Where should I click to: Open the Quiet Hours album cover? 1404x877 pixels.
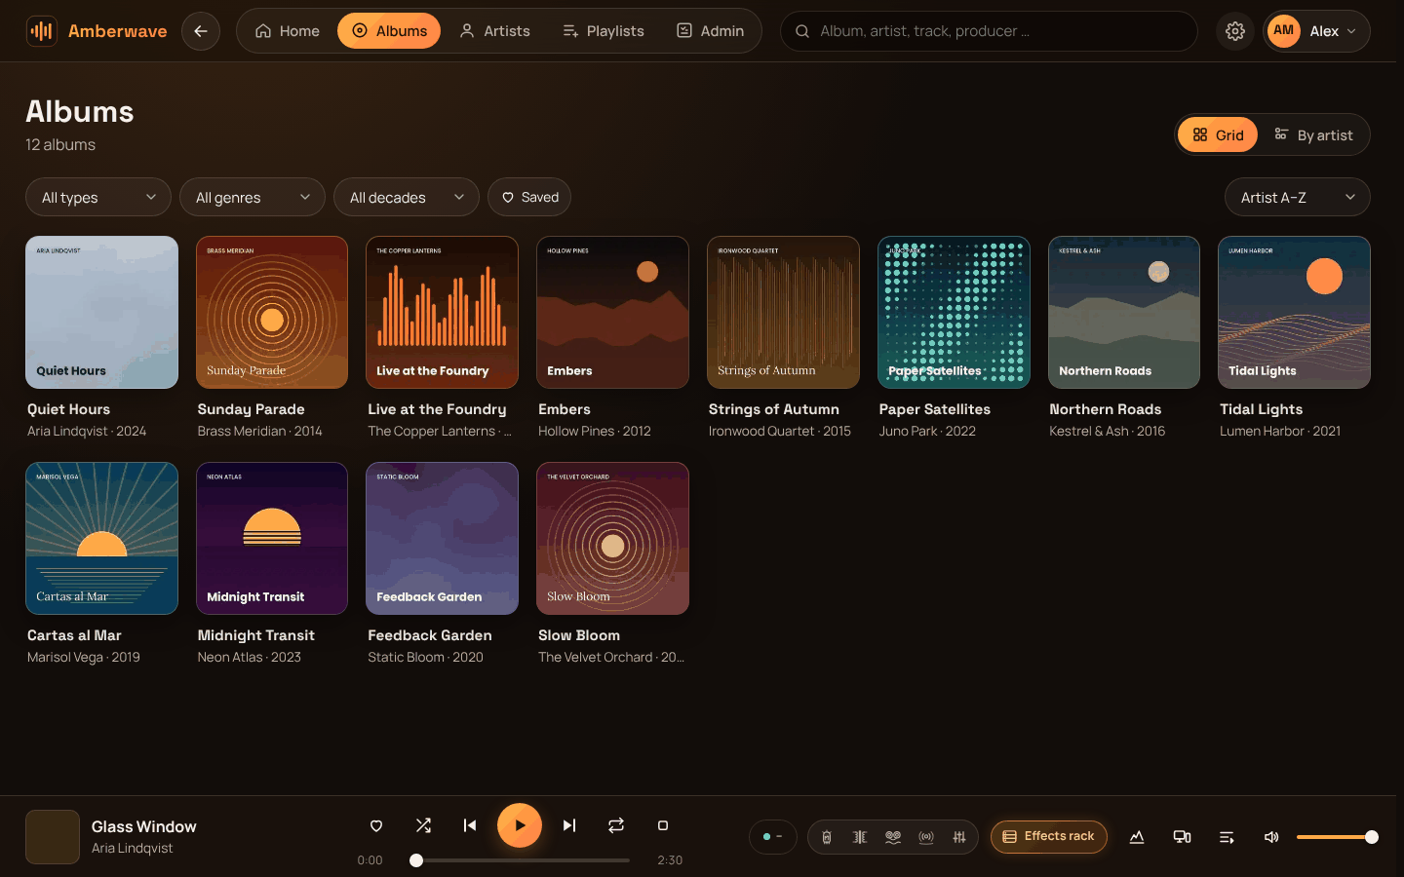pyautogui.click(x=101, y=312)
